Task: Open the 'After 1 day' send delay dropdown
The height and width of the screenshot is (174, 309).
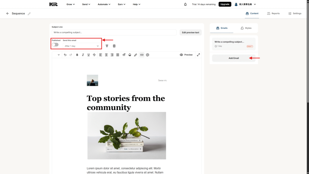Action: (x=82, y=46)
